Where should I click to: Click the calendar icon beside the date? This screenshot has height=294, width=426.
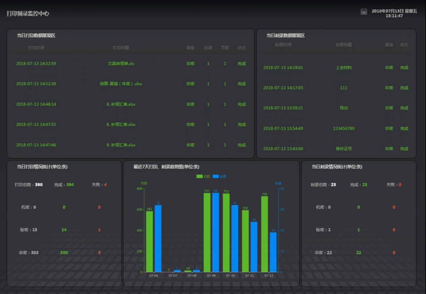pos(364,12)
